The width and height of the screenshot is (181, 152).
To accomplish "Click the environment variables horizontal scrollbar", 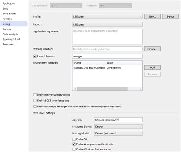I will (102, 89).
